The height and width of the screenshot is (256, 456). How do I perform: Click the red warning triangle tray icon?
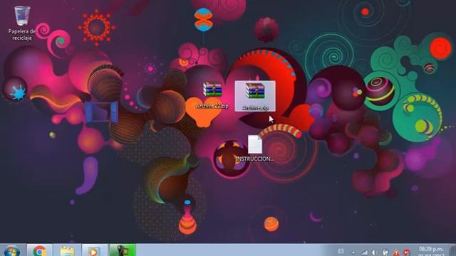pyautogui.click(x=396, y=253)
